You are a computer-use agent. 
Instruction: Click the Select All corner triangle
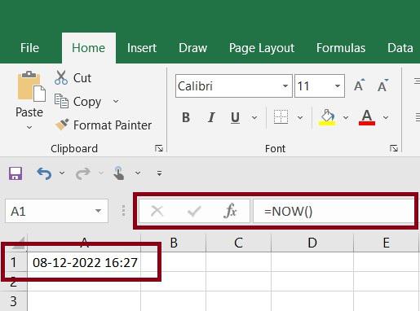tap(18, 243)
